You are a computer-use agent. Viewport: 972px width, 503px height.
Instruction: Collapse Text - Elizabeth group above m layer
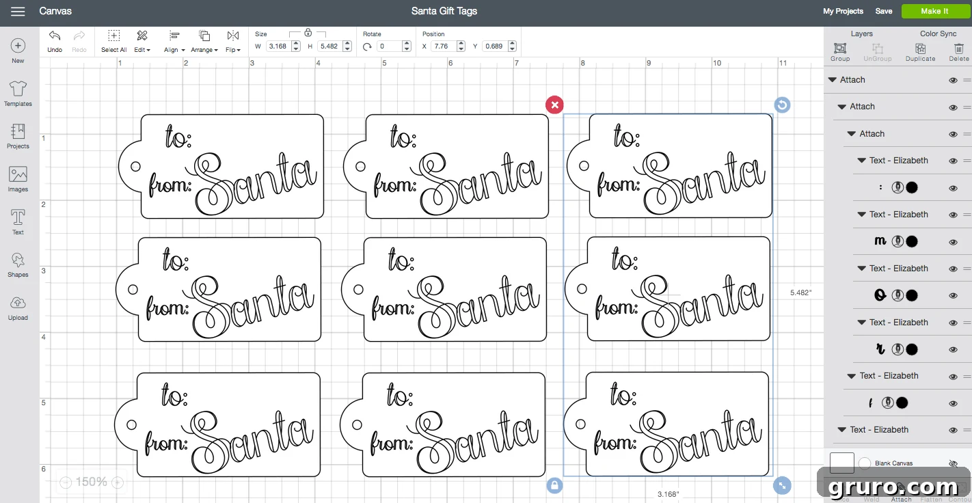click(862, 215)
